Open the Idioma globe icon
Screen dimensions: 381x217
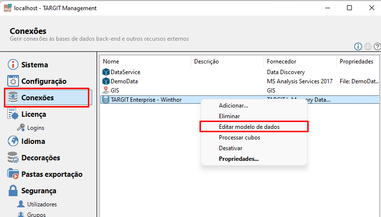click(x=13, y=141)
